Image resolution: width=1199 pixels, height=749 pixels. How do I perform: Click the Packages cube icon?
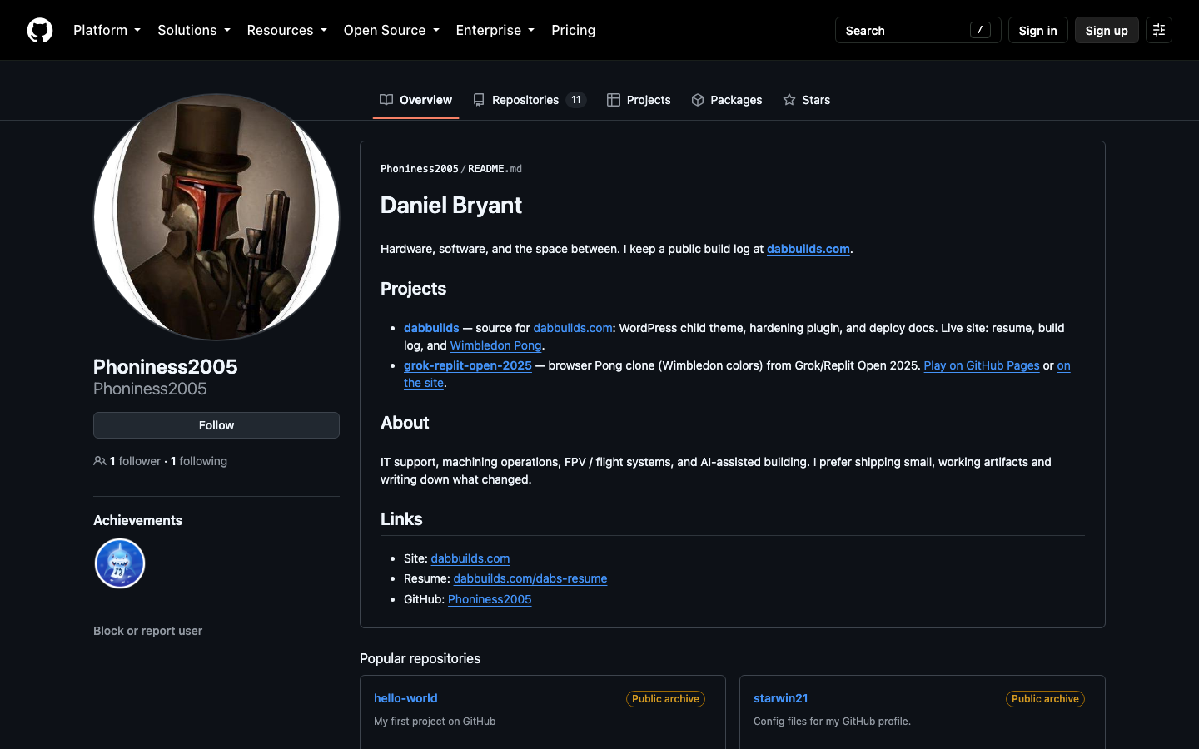click(x=698, y=100)
